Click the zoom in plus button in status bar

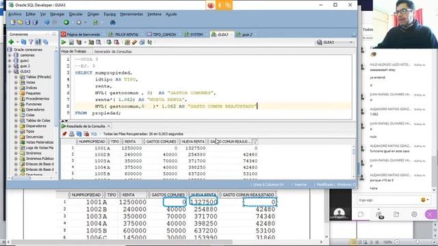pos(435,242)
